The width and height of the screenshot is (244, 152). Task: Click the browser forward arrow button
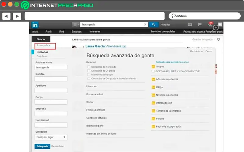tap(17, 16)
